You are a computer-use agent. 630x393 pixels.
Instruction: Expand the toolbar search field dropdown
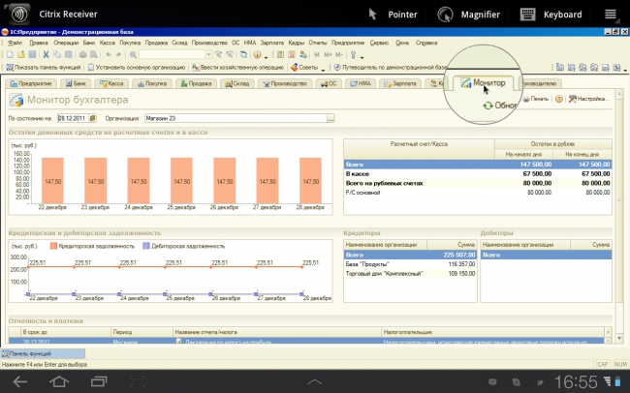tap(208, 54)
